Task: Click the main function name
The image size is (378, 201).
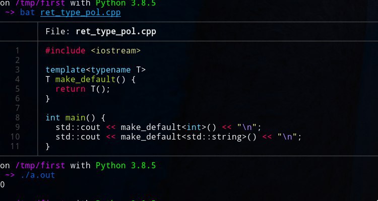Action: coord(75,118)
